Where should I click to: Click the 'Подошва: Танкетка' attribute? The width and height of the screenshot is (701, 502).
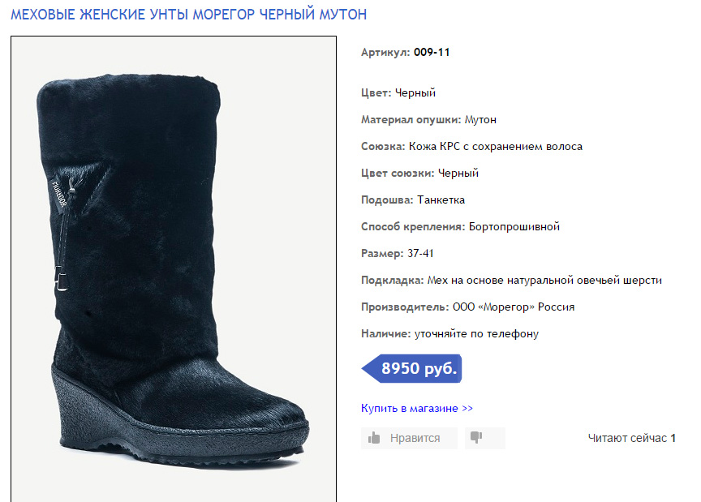tap(413, 200)
